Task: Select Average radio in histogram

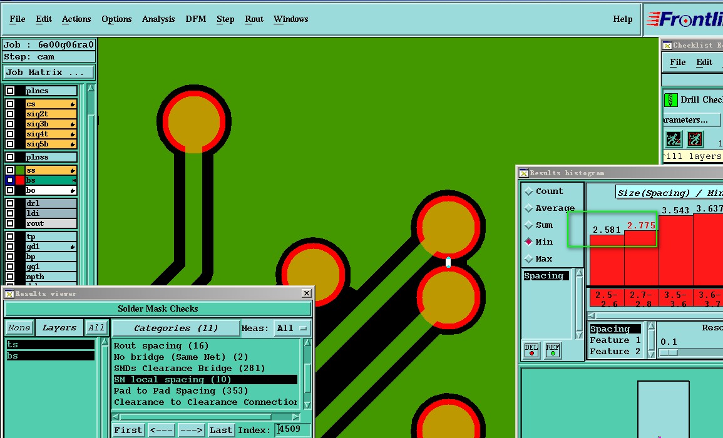Action: 529,208
